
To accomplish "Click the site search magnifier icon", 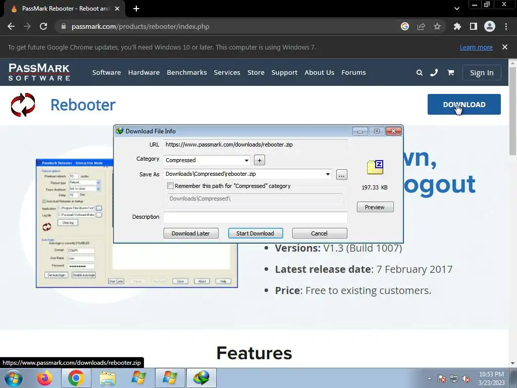I will coord(420,73).
